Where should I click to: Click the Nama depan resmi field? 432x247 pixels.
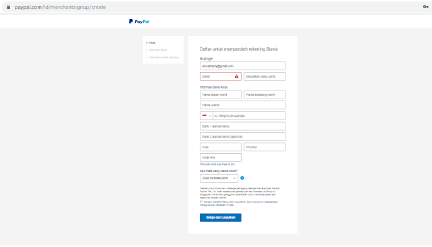pyautogui.click(x=221, y=94)
